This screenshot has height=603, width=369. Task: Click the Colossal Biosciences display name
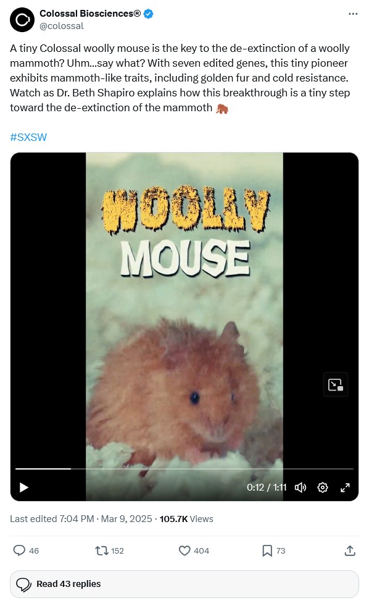(x=90, y=14)
